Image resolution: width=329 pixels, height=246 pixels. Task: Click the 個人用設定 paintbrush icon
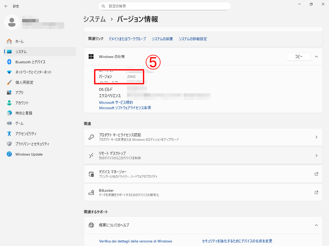[x=9, y=83]
